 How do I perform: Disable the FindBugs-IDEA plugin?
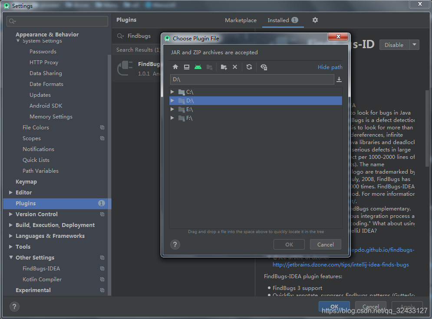click(x=394, y=45)
